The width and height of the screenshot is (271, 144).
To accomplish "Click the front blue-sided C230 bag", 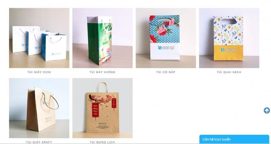I will [x=54, y=47].
